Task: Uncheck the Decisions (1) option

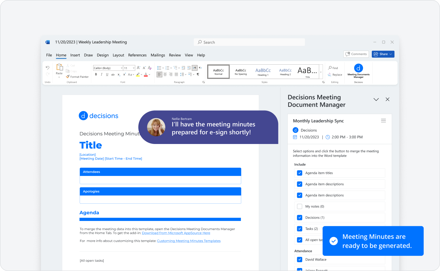Action: 299,217
